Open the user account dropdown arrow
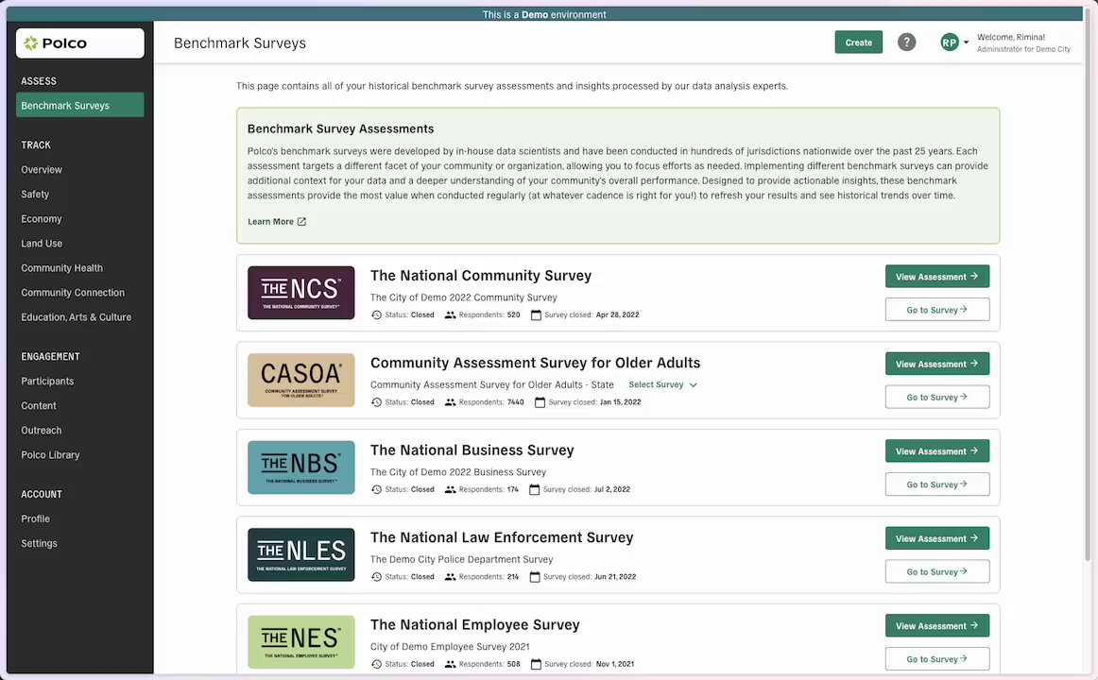 click(967, 42)
